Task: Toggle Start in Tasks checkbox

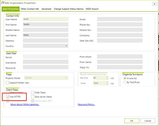Action: tap(7, 92)
